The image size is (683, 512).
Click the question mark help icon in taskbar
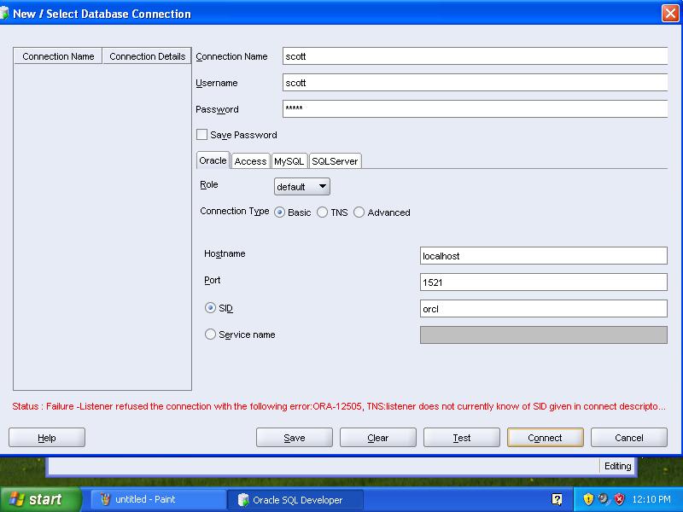(557, 499)
